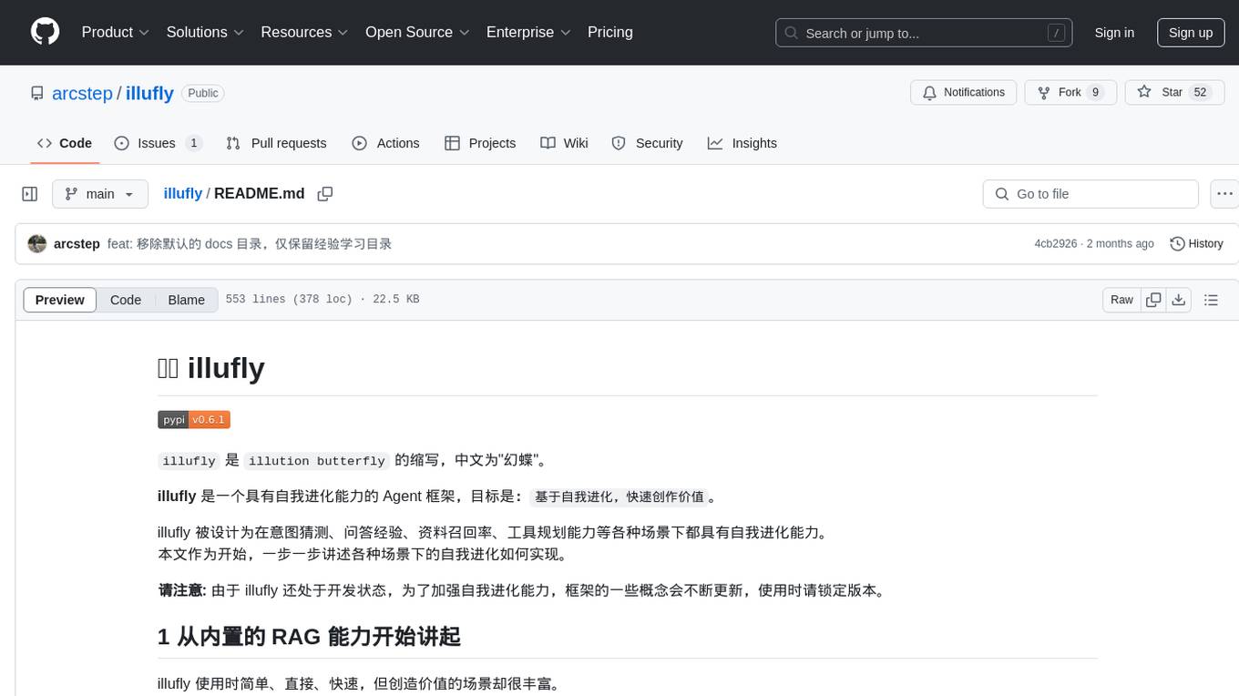
Task: Open the Raw file view
Action: (1121, 300)
